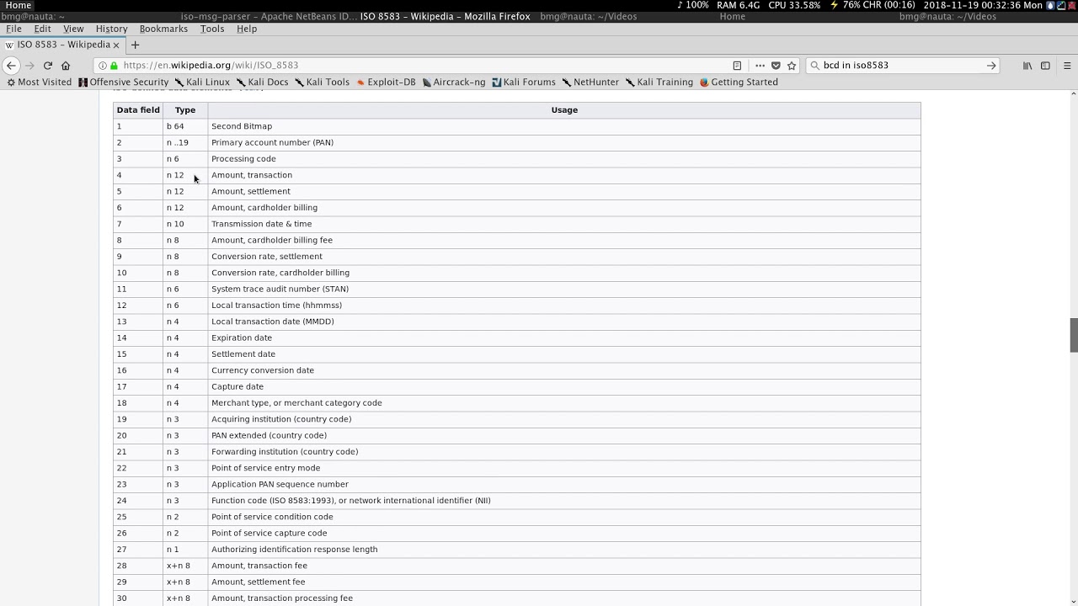This screenshot has width=1078, height=606.
Task: Open Kali Linux bookmark
Action: pyautogui.click(x=202, y=82)
